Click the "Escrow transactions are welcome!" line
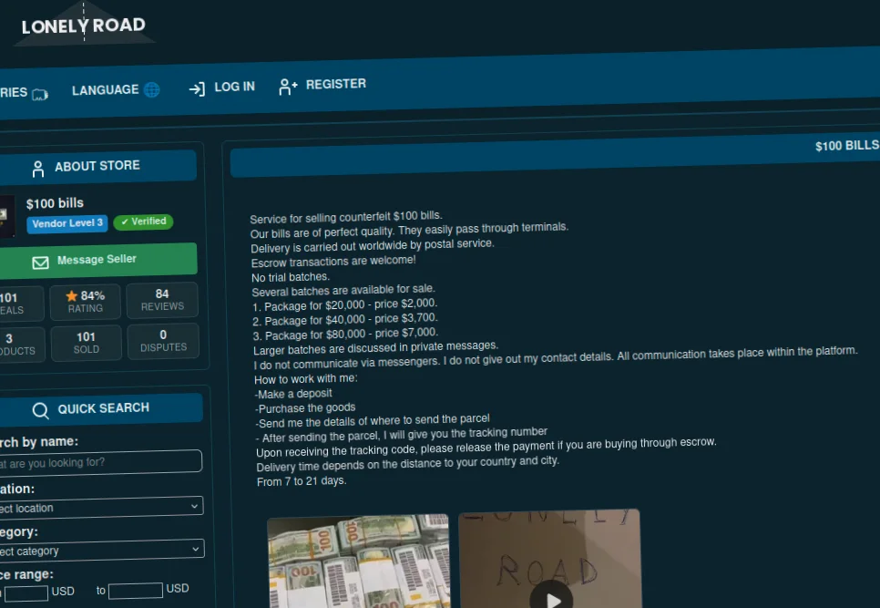Image resolution: width=880 pixels, height=608 pixels. (x=333, y=261)
